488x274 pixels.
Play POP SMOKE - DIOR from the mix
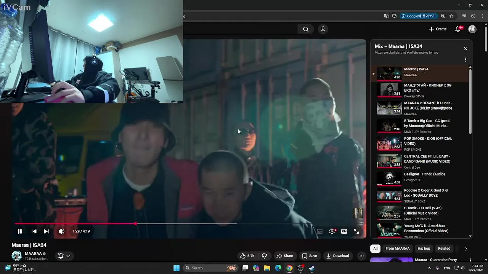419,144
